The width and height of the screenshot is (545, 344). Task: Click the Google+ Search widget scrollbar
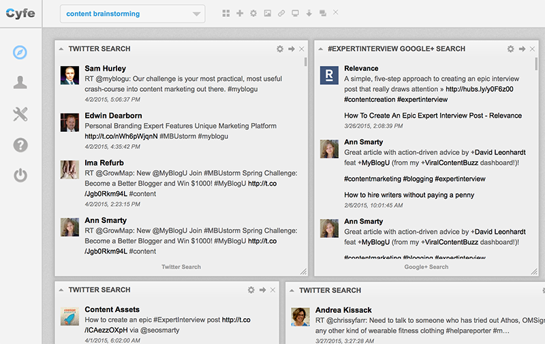(536, 64)
